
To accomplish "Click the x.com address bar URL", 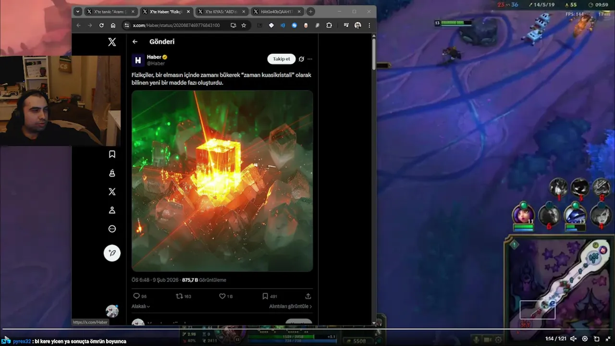I will click(x=176, y=25).
